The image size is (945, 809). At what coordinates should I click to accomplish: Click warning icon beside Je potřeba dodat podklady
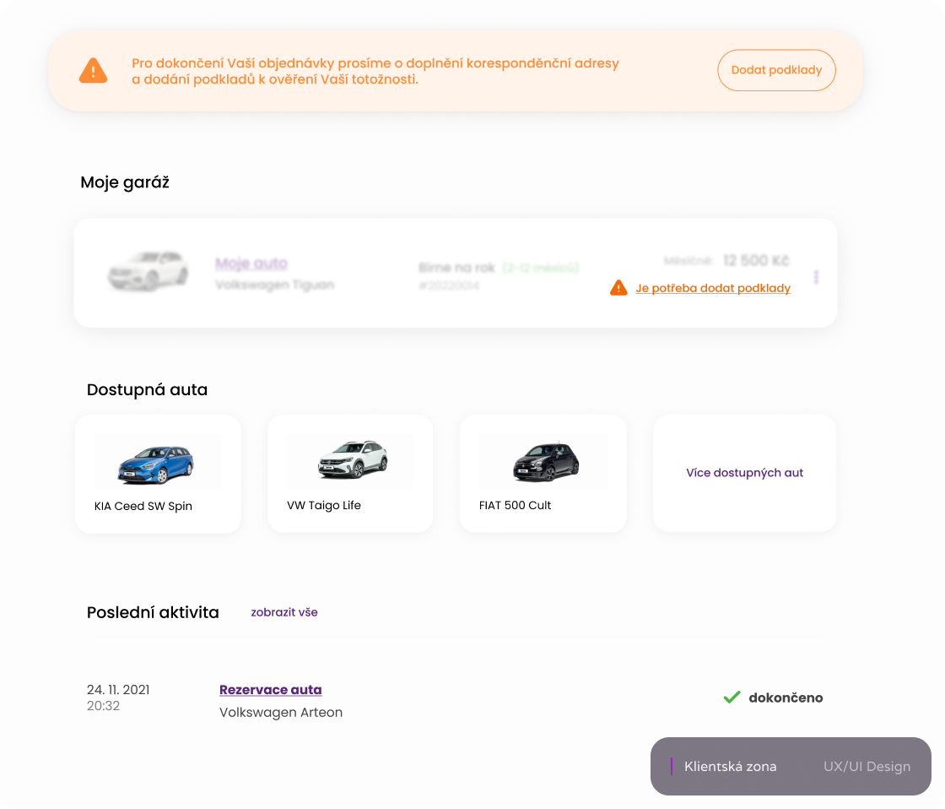[618, 288]
